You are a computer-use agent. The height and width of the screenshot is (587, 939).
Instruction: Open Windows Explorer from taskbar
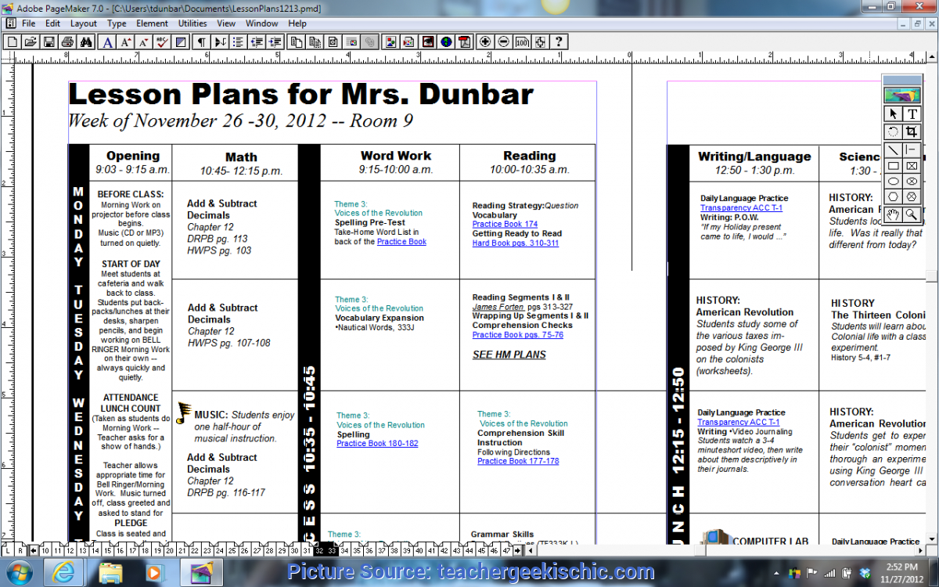pyautogui.click(x=111, y=572)
